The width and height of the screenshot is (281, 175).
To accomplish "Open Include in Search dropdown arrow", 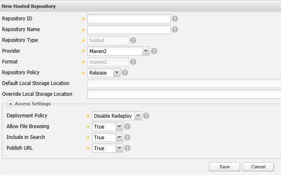I will [119, 137].
